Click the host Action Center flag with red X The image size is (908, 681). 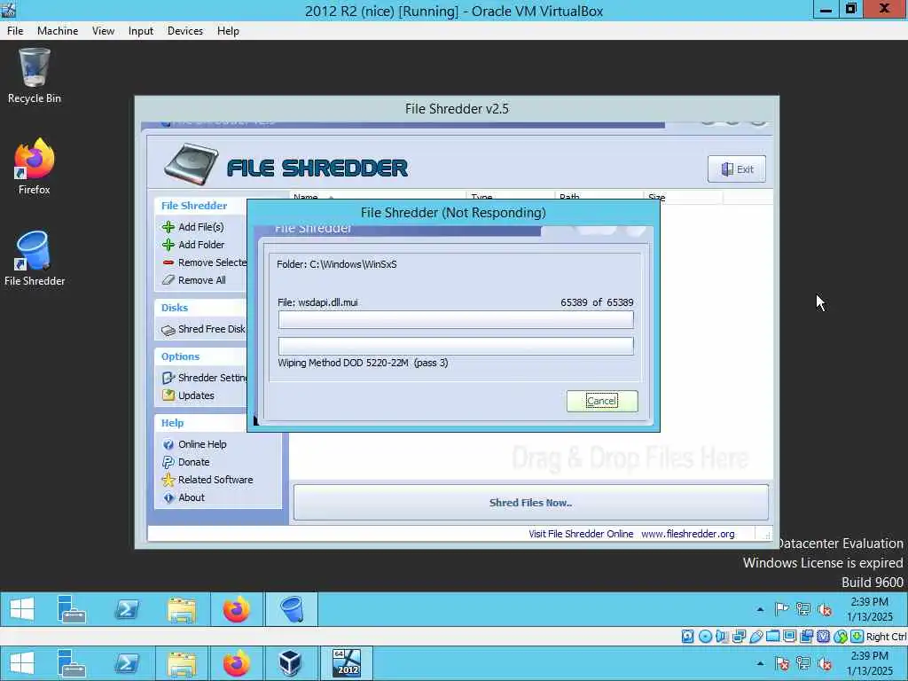(x=782, y=663)
